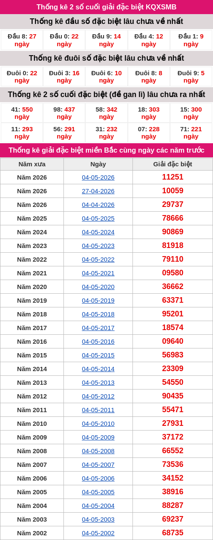Viewport: 213px width, 540px height.
Task: Open the 04-05-2020 date link
Action: pos(98,287)
